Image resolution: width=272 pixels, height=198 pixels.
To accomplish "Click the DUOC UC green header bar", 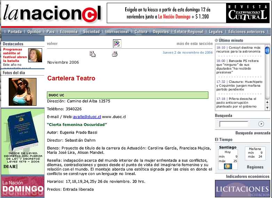I will tap(128, 95).
